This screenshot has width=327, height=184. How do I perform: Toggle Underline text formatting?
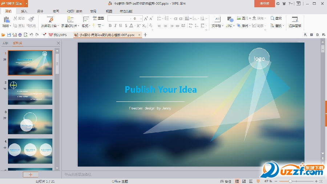pos(120,26)
